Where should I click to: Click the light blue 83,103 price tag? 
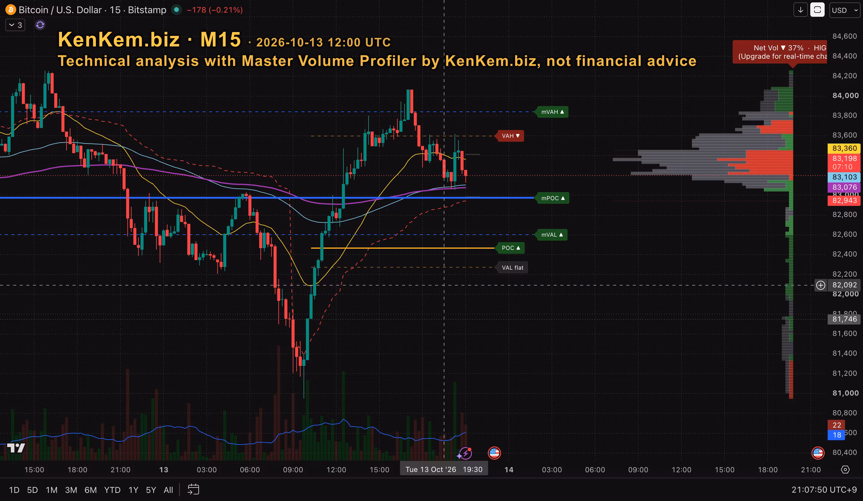844,177
